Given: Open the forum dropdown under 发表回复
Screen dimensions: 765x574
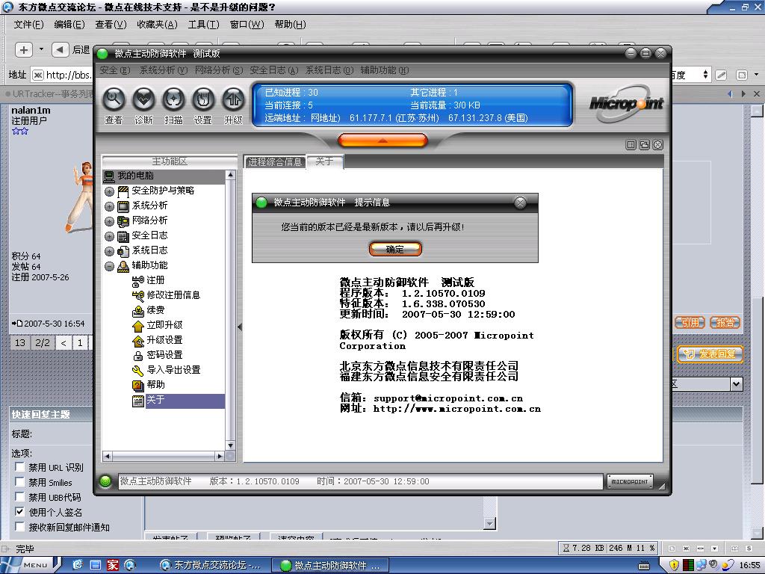Looking at the screenshot, I should pos(736,384).
